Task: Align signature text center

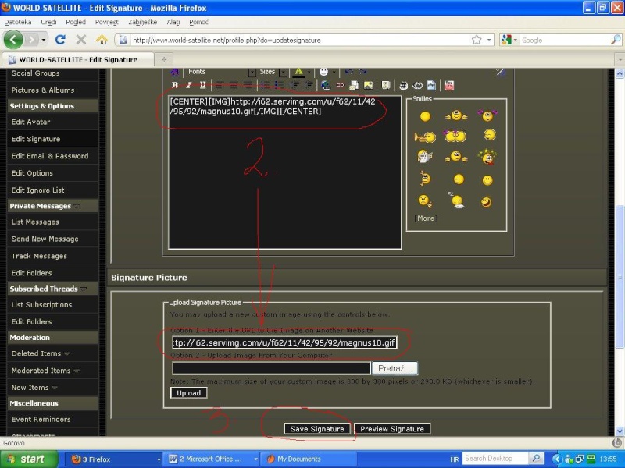Action: [234, 85]
